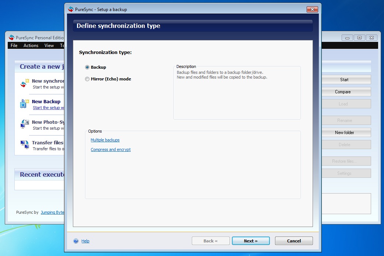This screenshot has height=256, width=384.
Task: Click the Transfer files computers icon
Action: pyautogui.click(x=24, y=145)
